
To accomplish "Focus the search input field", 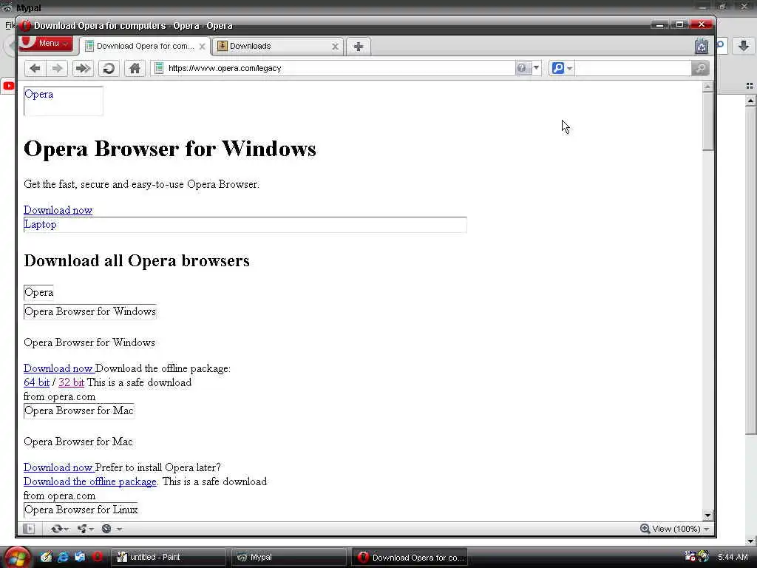I will (x=633, y=68).
